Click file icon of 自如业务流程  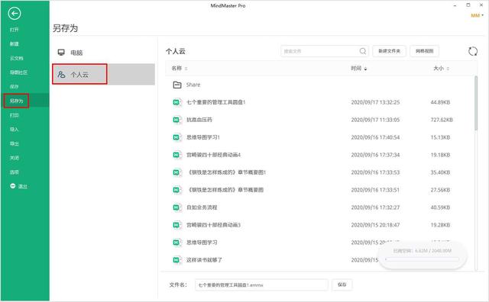click(x=177, y=207)
